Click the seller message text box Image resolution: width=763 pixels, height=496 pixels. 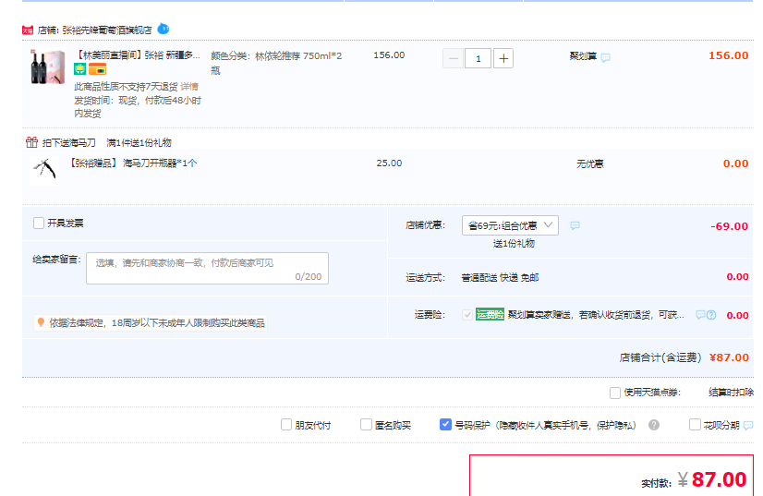pyautogui.click(x=207, y=268)
